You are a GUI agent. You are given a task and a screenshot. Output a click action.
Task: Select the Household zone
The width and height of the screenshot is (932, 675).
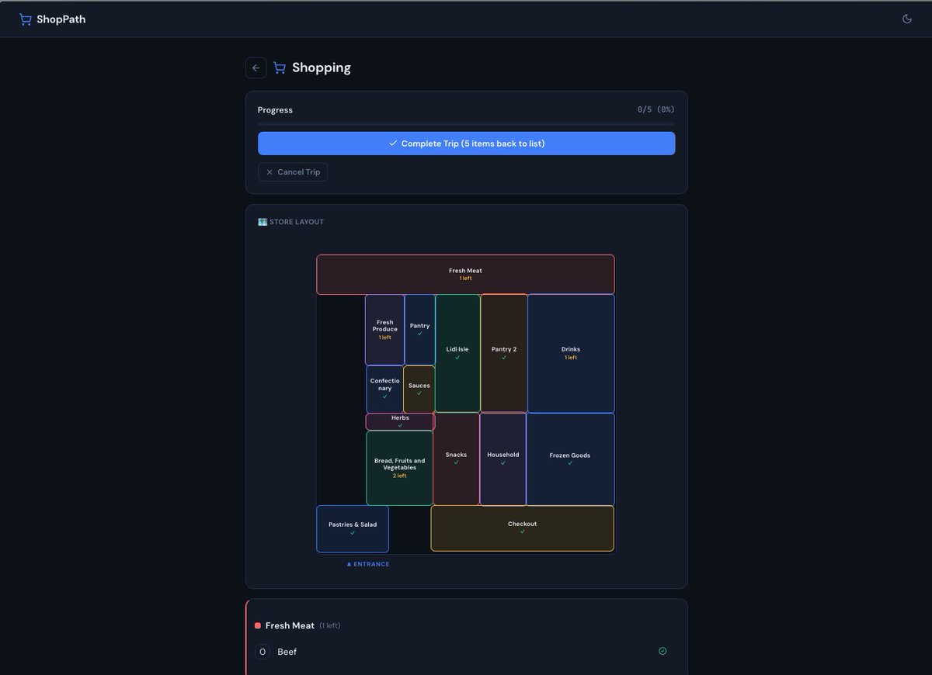(503, 459)
